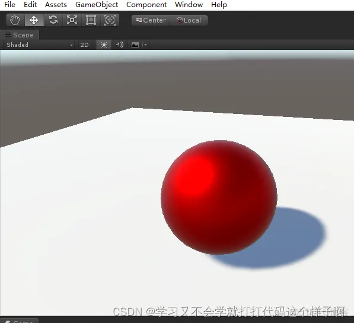Open the Assets menu
Image resolution: width=354 pixels, height=323 pixels.
(x=56, y=5)
